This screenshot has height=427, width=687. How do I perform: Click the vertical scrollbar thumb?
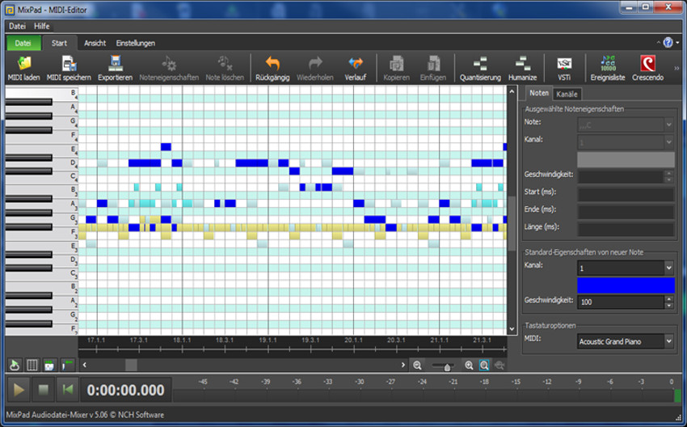click(x=512, y=223)
